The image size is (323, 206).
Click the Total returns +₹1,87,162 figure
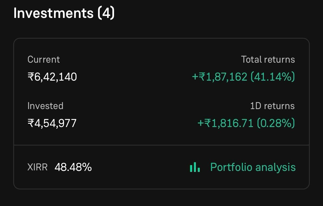[x=219, y=77]
